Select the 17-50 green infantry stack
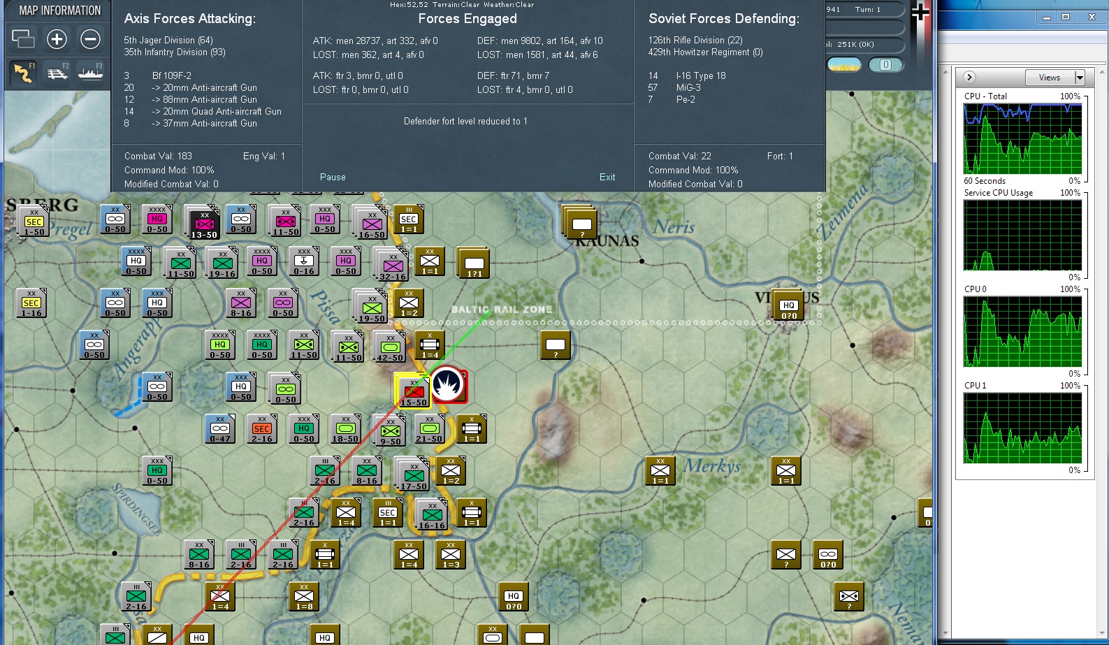The width and height of the screenshot is (1109, 645). (x=414, y=475)
